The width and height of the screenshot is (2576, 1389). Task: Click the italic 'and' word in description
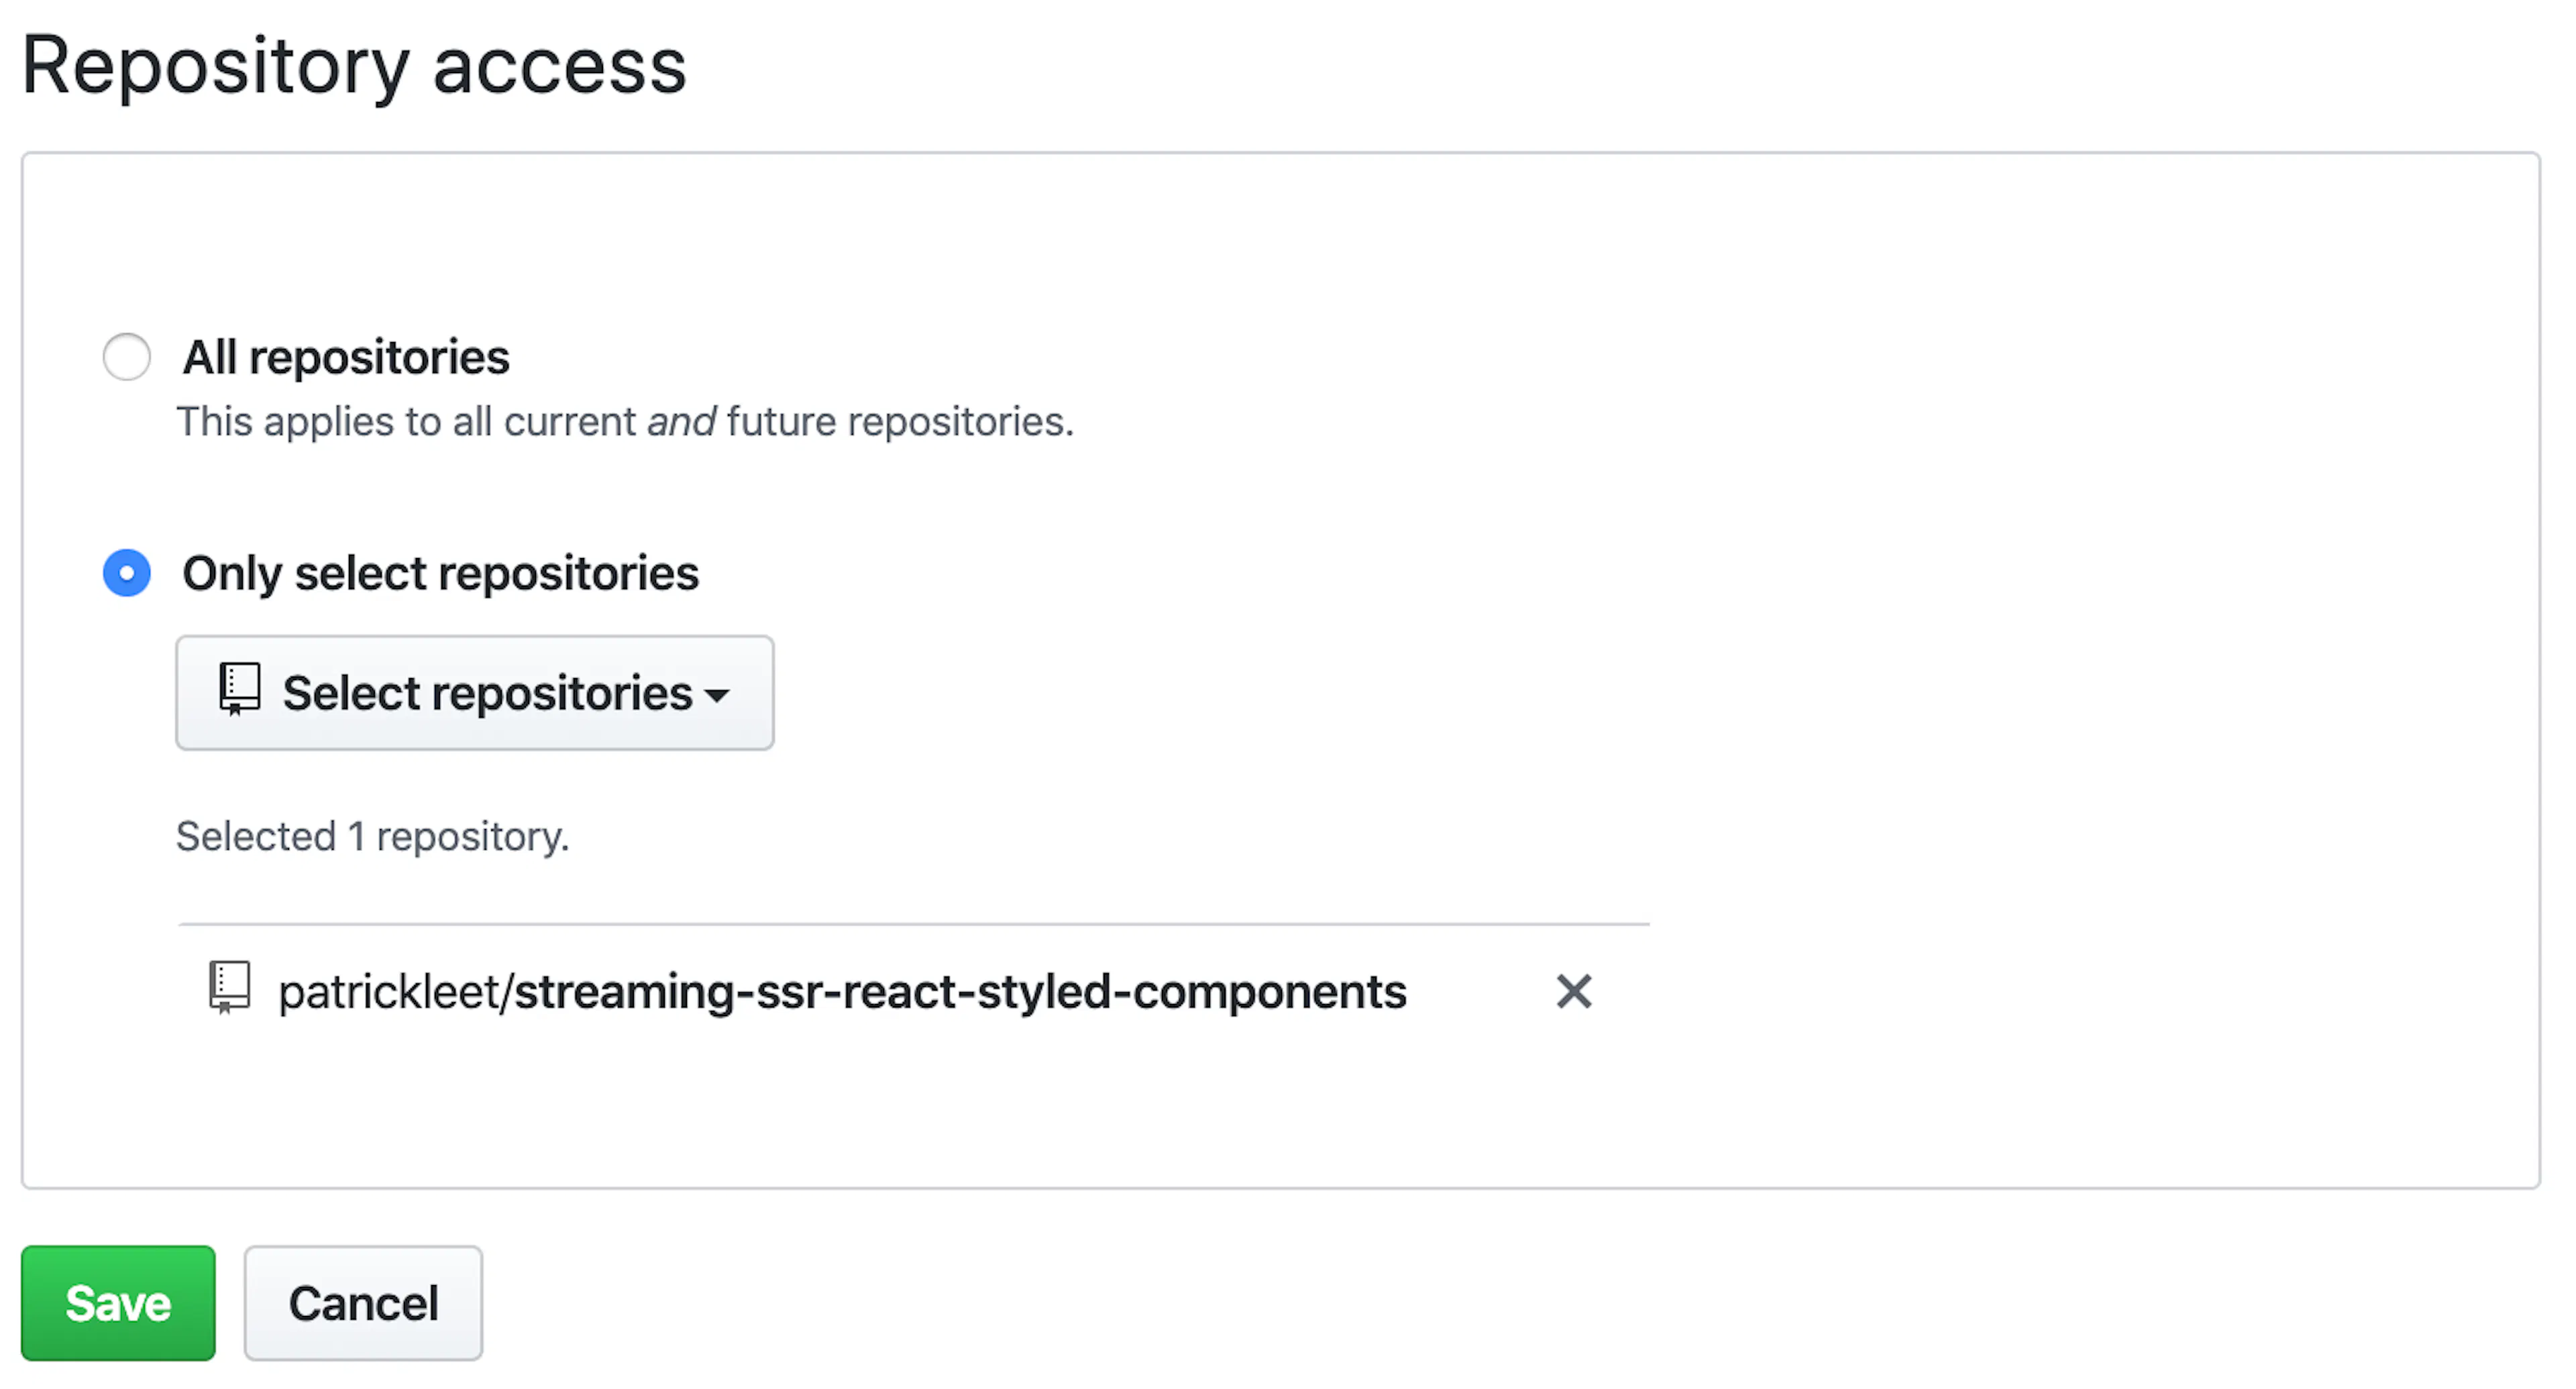coord(681,422)
